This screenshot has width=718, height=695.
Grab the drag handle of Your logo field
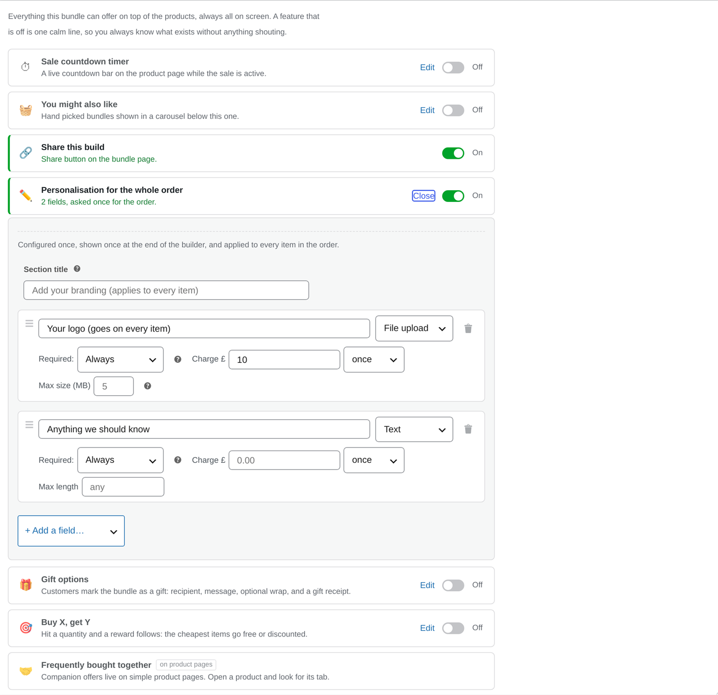pos(29,323)
